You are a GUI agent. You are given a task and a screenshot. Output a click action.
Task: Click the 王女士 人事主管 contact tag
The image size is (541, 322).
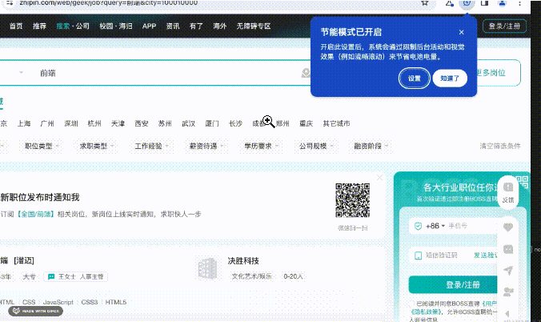point(76,276)
